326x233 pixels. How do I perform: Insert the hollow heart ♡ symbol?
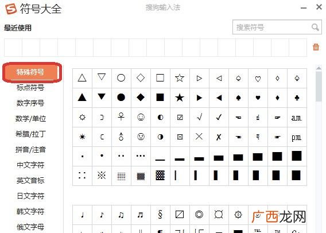[x=258, y=78]
